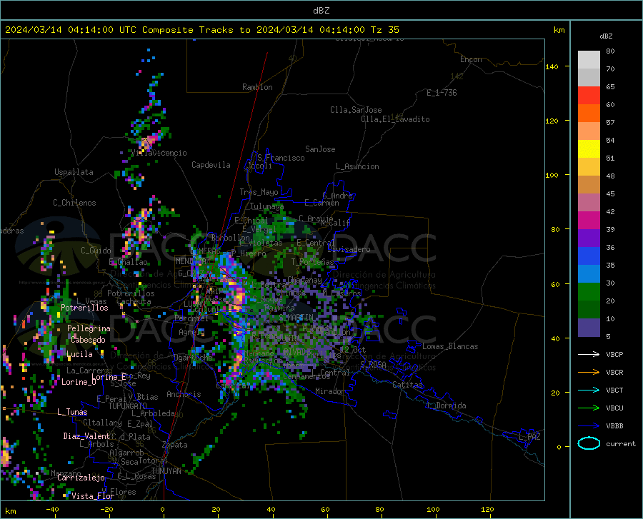Click the SanJose place label

point(320,149)
